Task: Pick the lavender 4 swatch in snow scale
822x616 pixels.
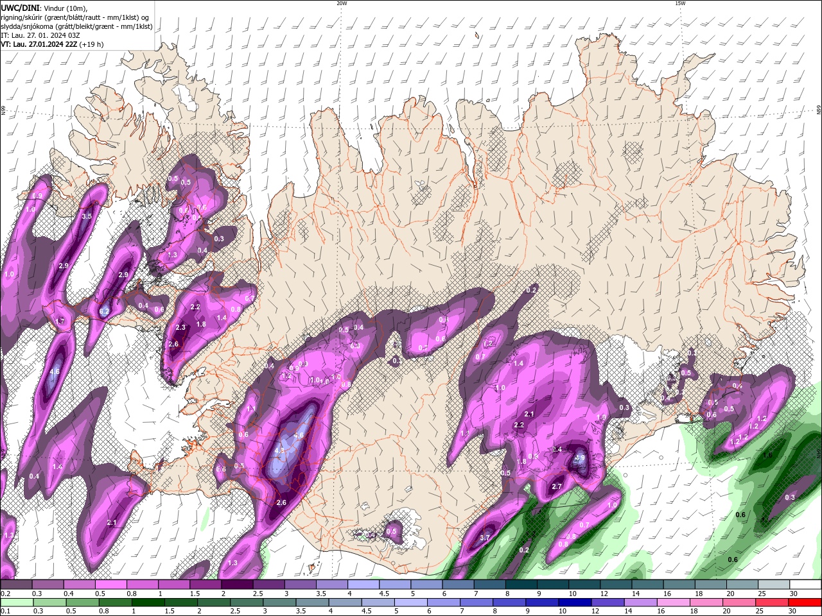Action: (x=362, y=585)
